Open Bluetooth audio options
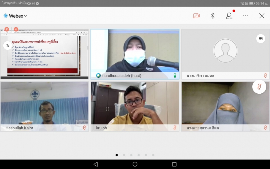Image resolution: width=270 pixels, height=169 pixels. [213, 16]
